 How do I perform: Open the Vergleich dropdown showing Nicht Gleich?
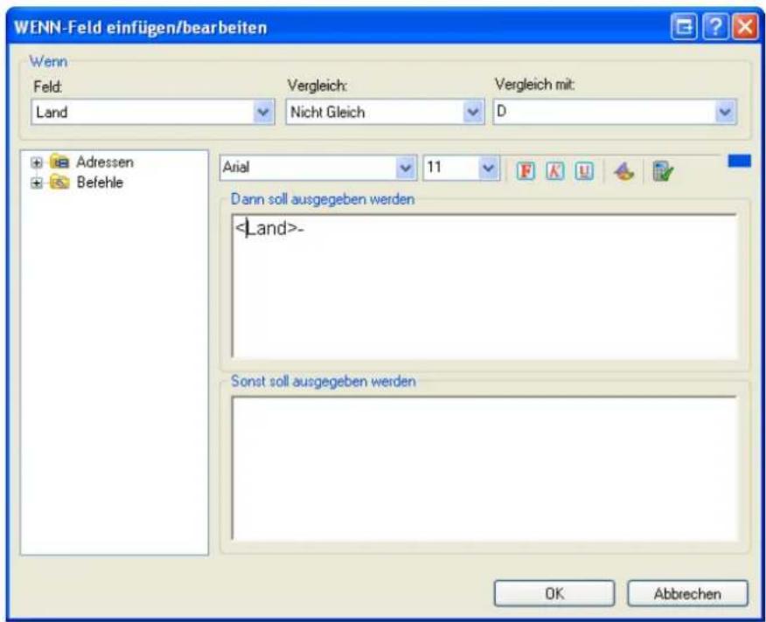pos(473,113)
